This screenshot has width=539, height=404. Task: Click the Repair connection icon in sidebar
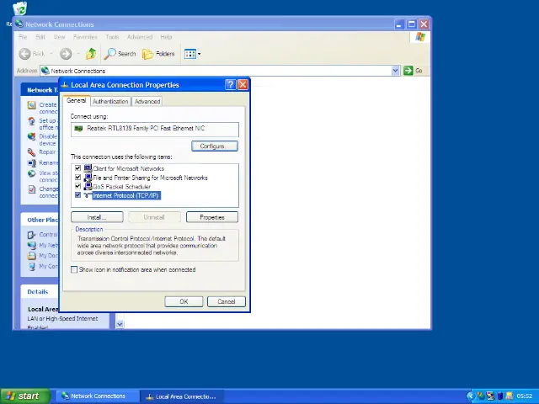pyautogui.click(x=31, y=152)
